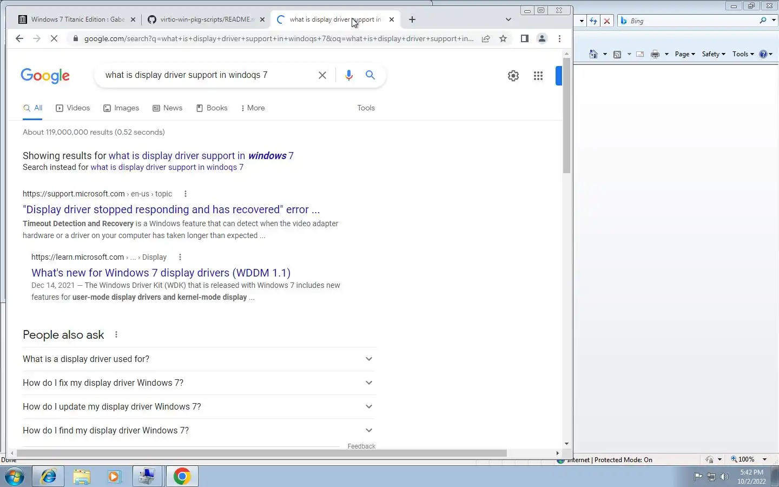Click Chrome's forward arrow button
Image resolution: width=779 pixels, height=487 pixels.
37,38
